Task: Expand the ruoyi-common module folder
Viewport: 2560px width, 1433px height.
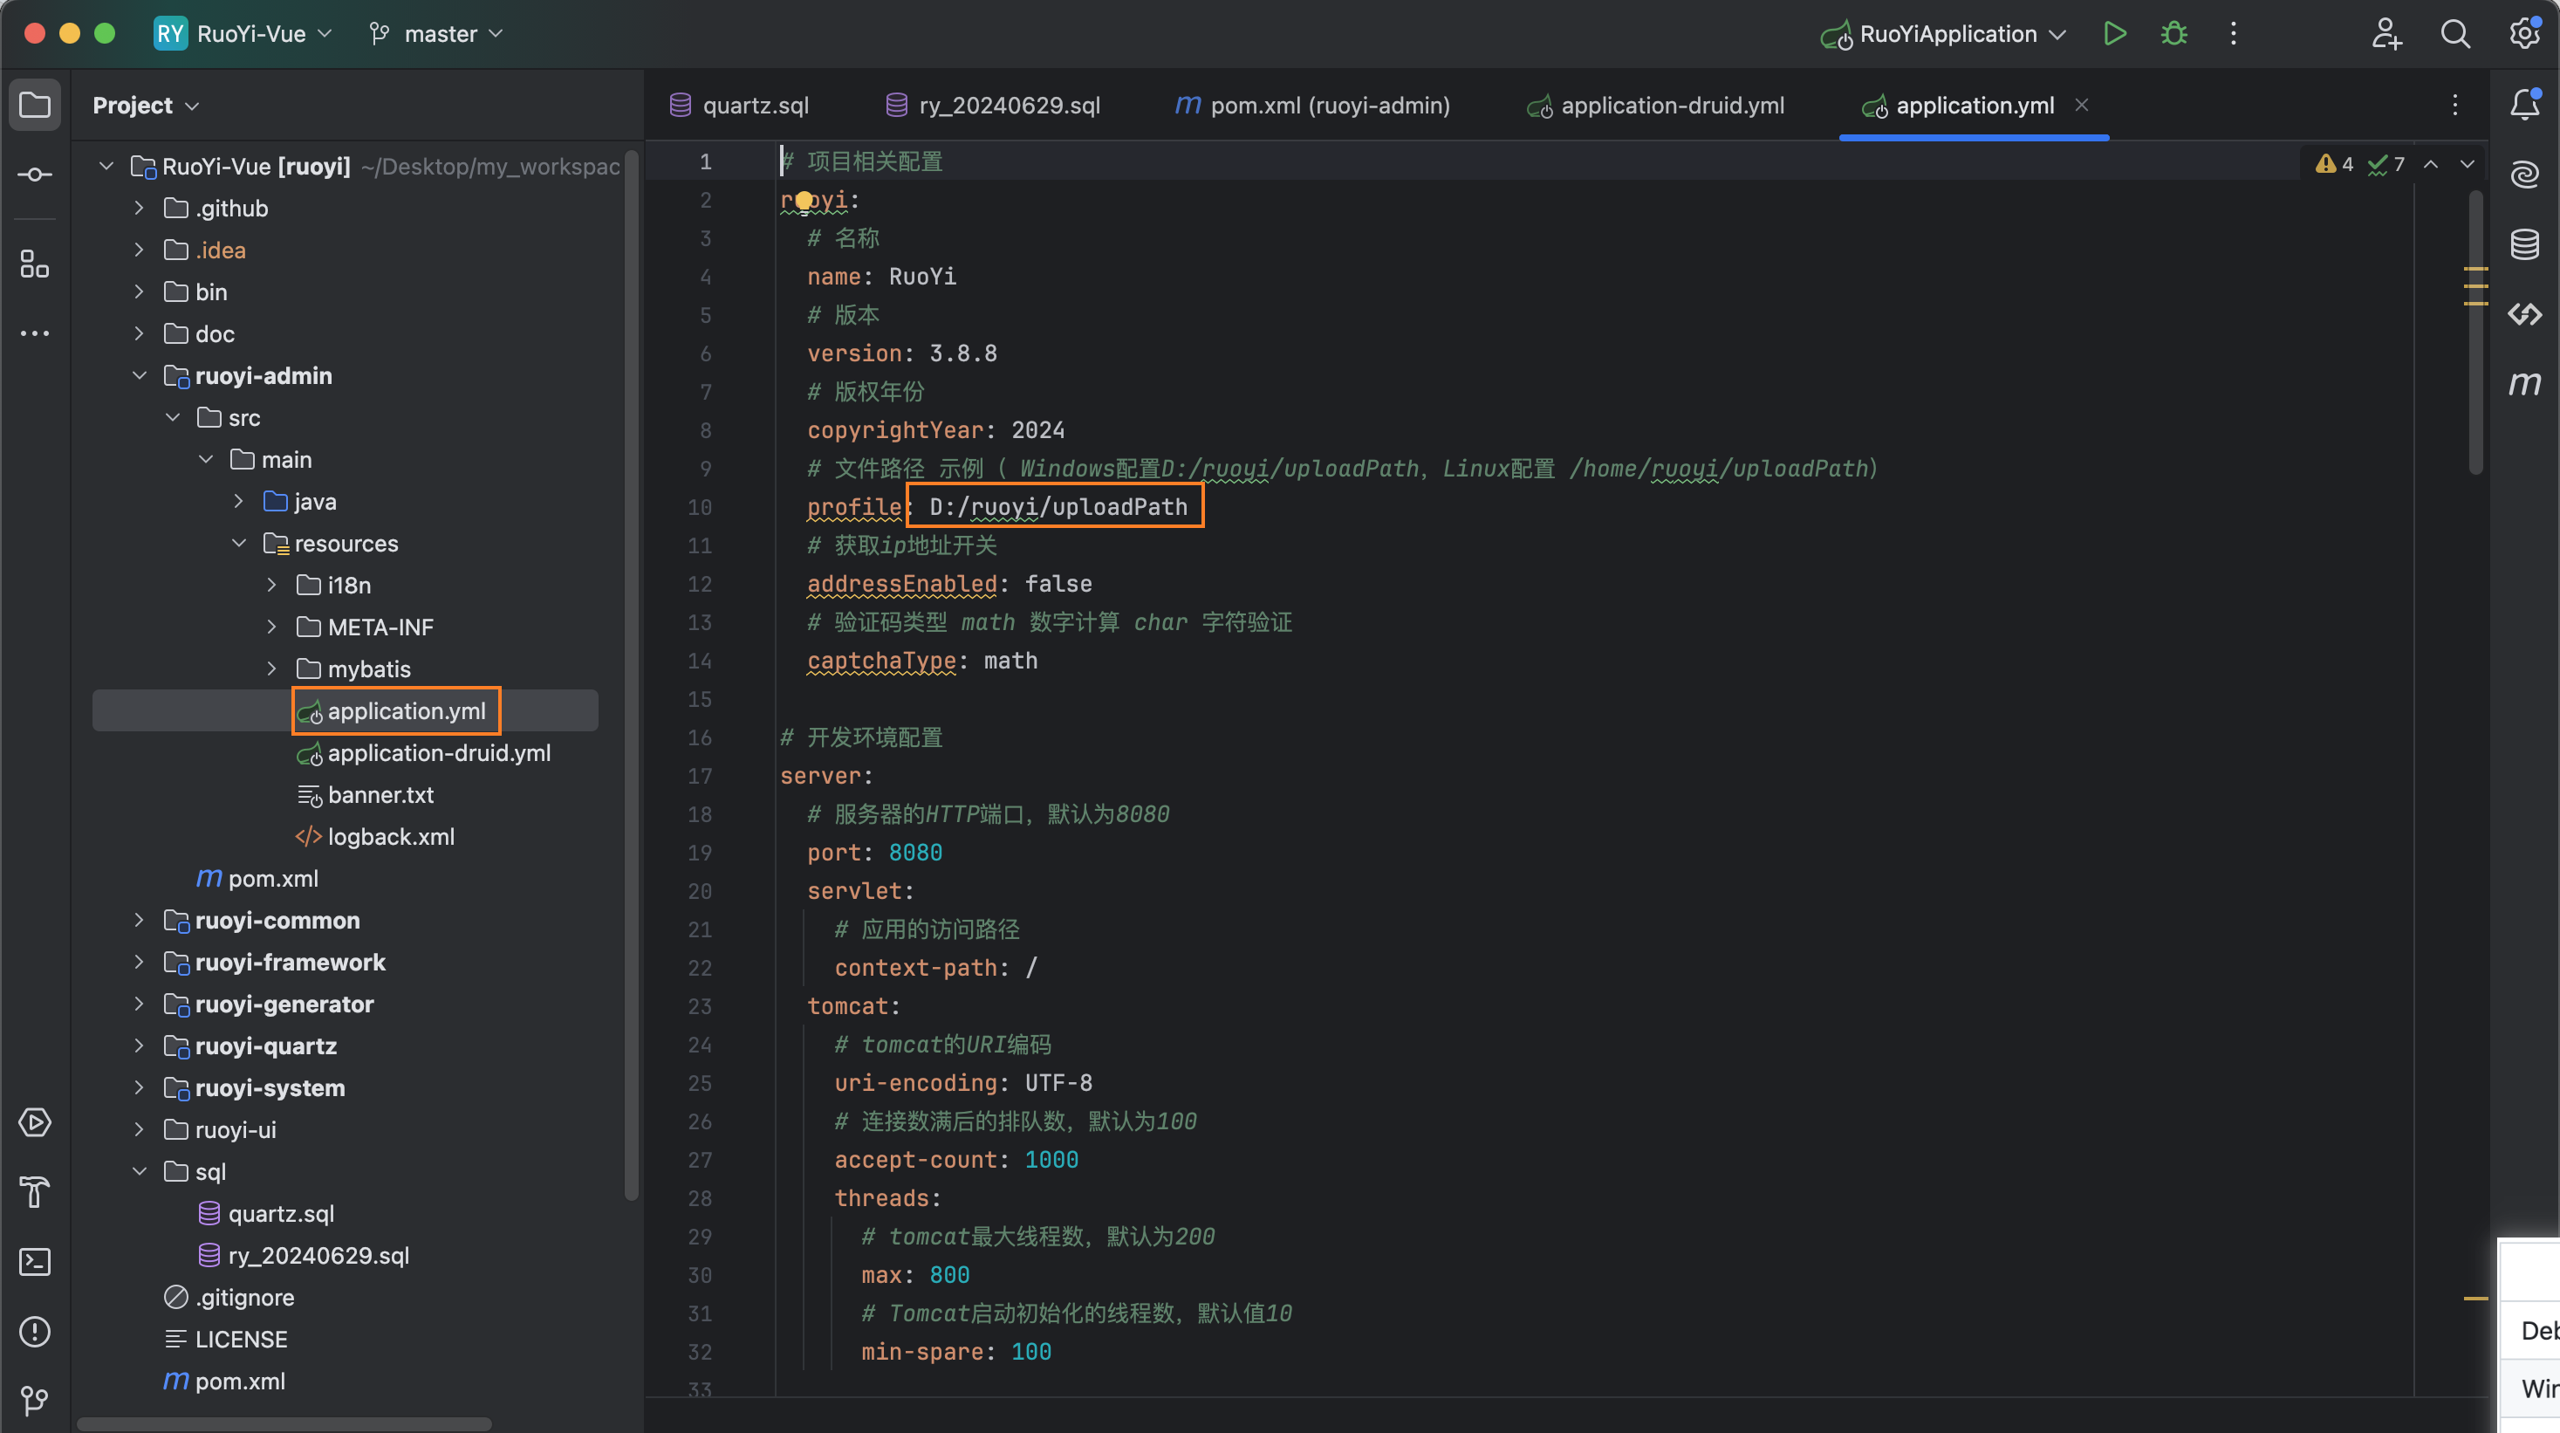Action: coord(139,920)
